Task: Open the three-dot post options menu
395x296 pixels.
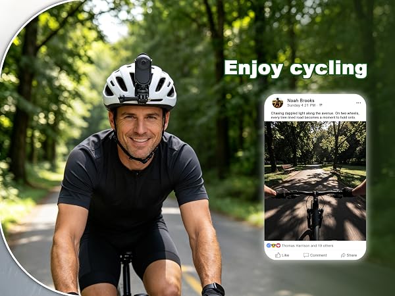Action: (x=359, y=103)
